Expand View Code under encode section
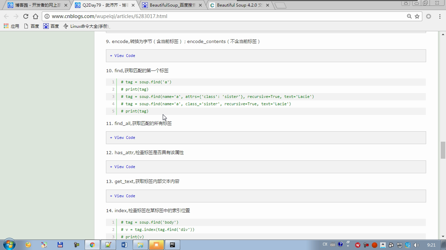This screenshot has height=250, width=446. [x=123, y=56]
